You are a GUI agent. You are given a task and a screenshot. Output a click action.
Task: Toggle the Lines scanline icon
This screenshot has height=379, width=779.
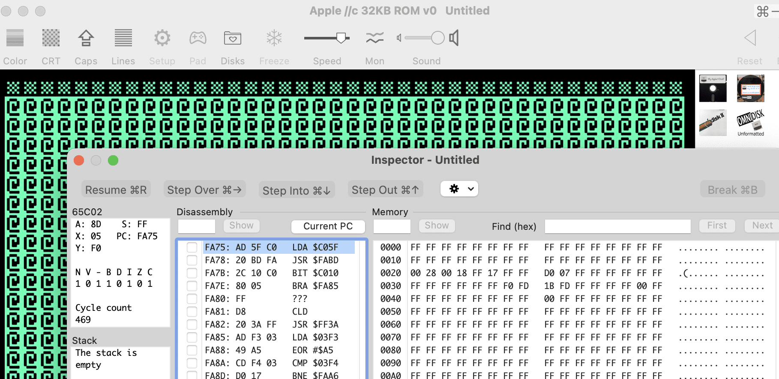[123, 38]
